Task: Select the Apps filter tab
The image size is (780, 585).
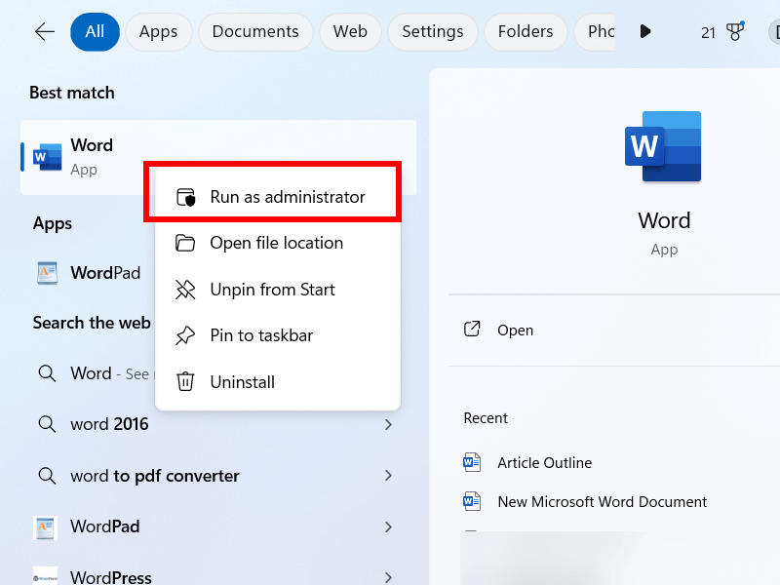Action: coord(158,31)
